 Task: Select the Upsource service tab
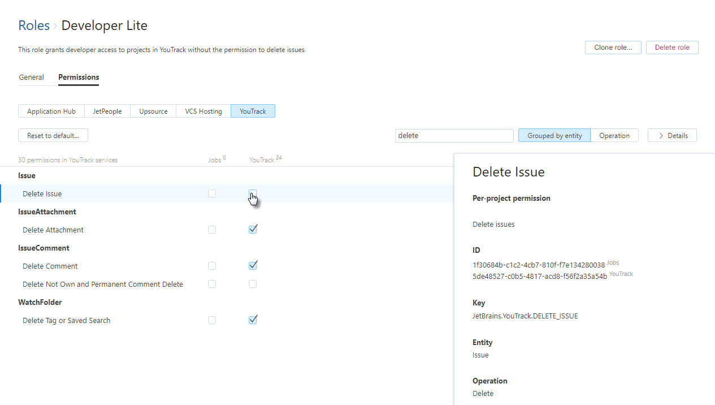click(x=153, y=111)
